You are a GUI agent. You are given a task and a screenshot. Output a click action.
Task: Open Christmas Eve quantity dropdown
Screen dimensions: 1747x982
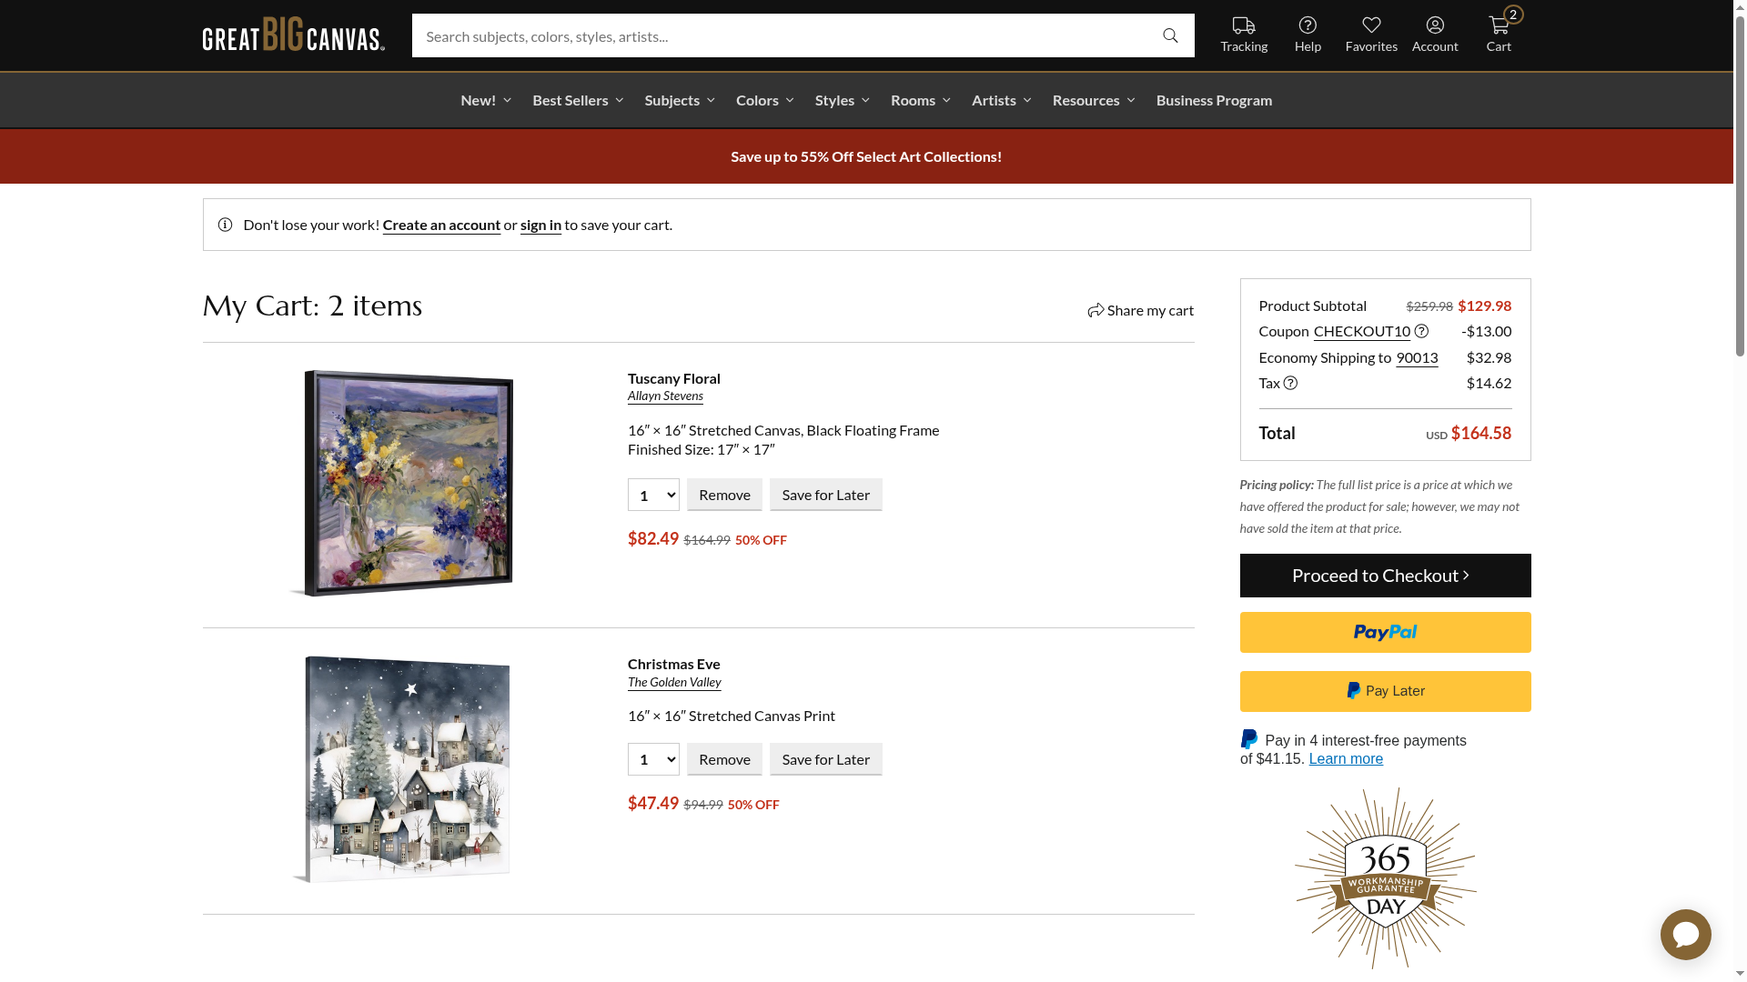coord(653,759)
